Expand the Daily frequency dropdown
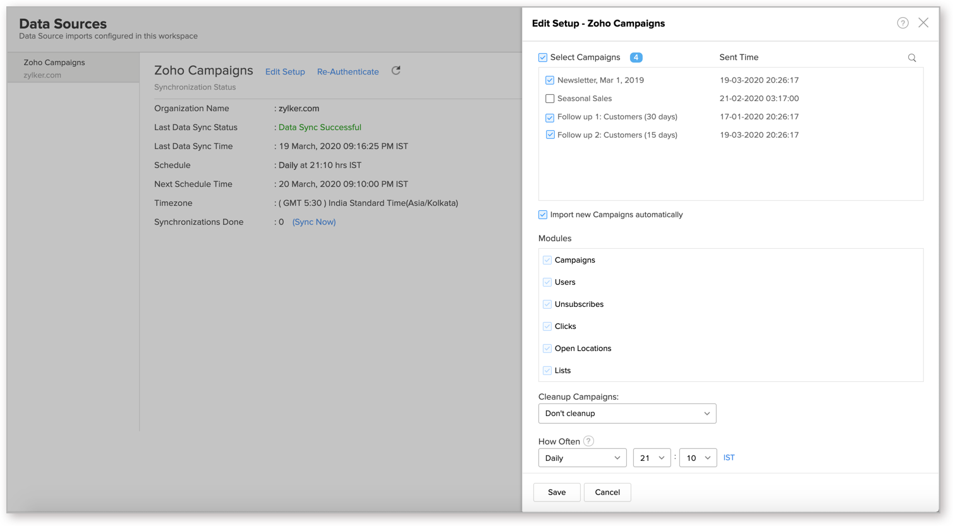The image size is (953, 526). (582, 458)
